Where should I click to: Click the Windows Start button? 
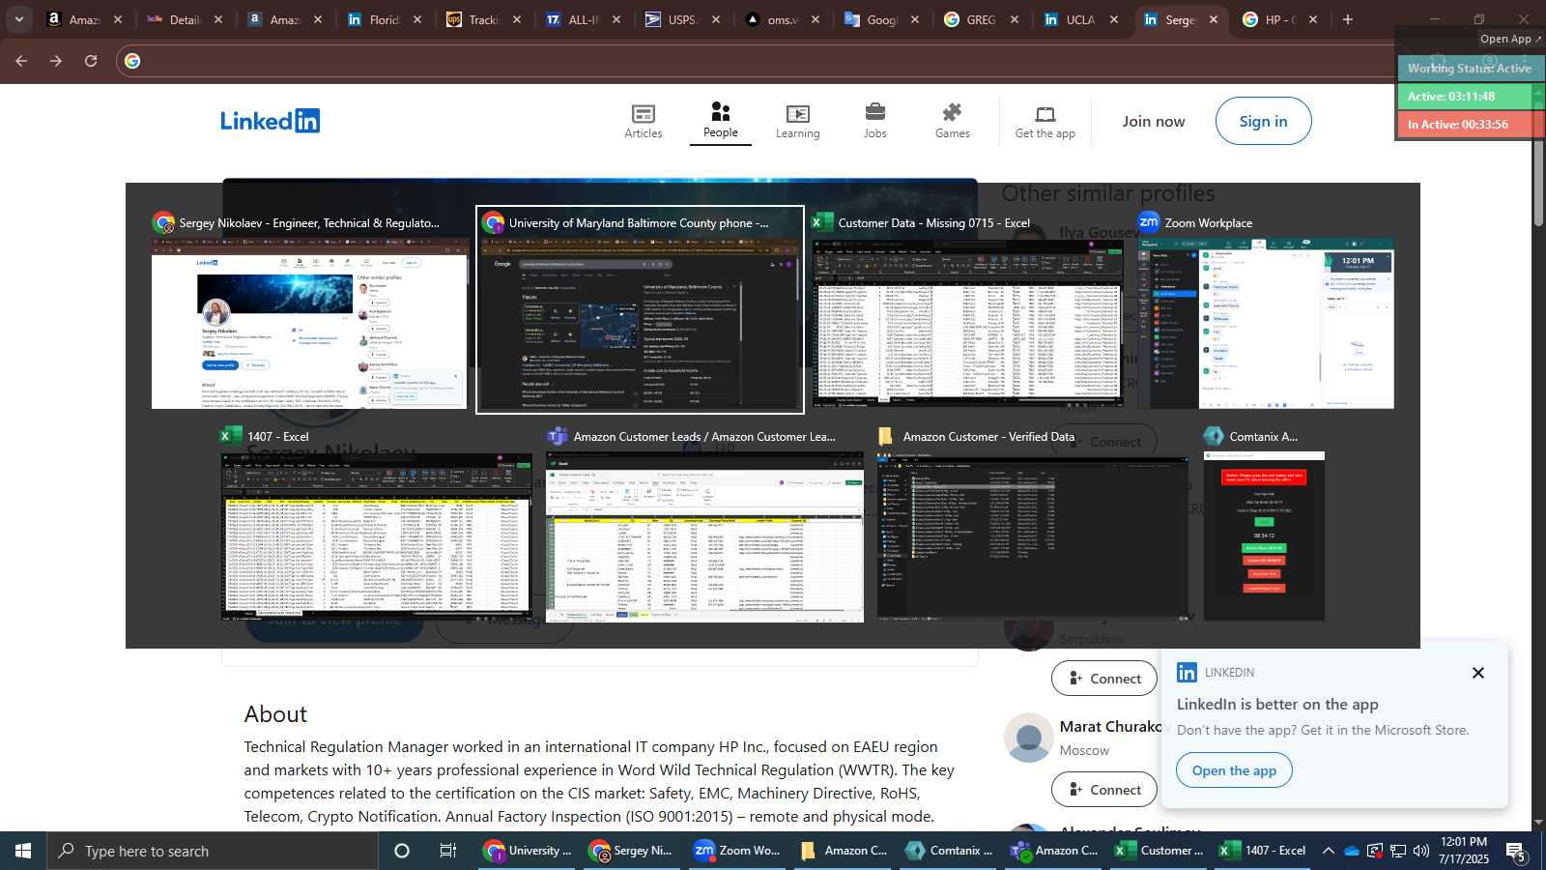(x=23, y=851)
